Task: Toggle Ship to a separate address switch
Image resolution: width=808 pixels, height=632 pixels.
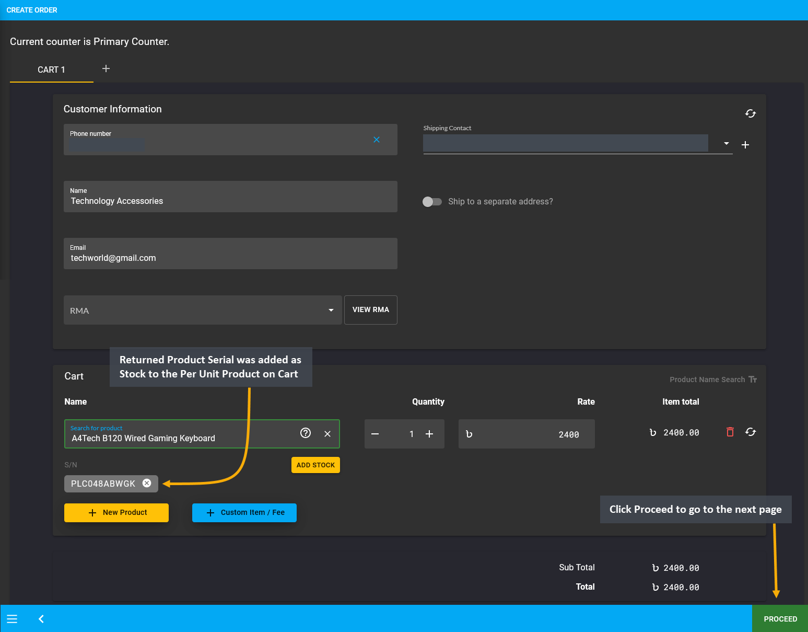Action: coord(432,202)
